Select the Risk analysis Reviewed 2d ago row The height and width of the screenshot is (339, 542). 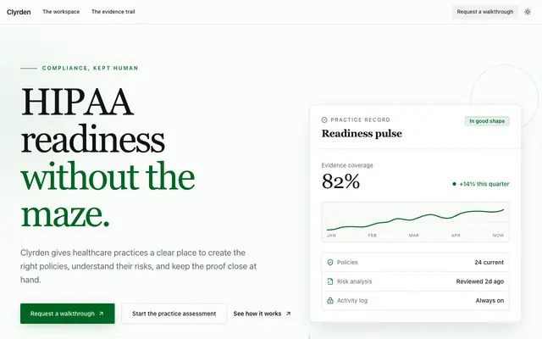coord(415,281)
